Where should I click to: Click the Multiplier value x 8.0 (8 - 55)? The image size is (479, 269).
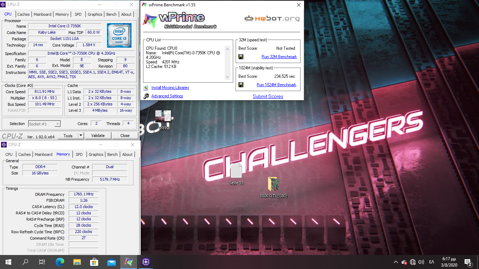(x=44, y=98)
